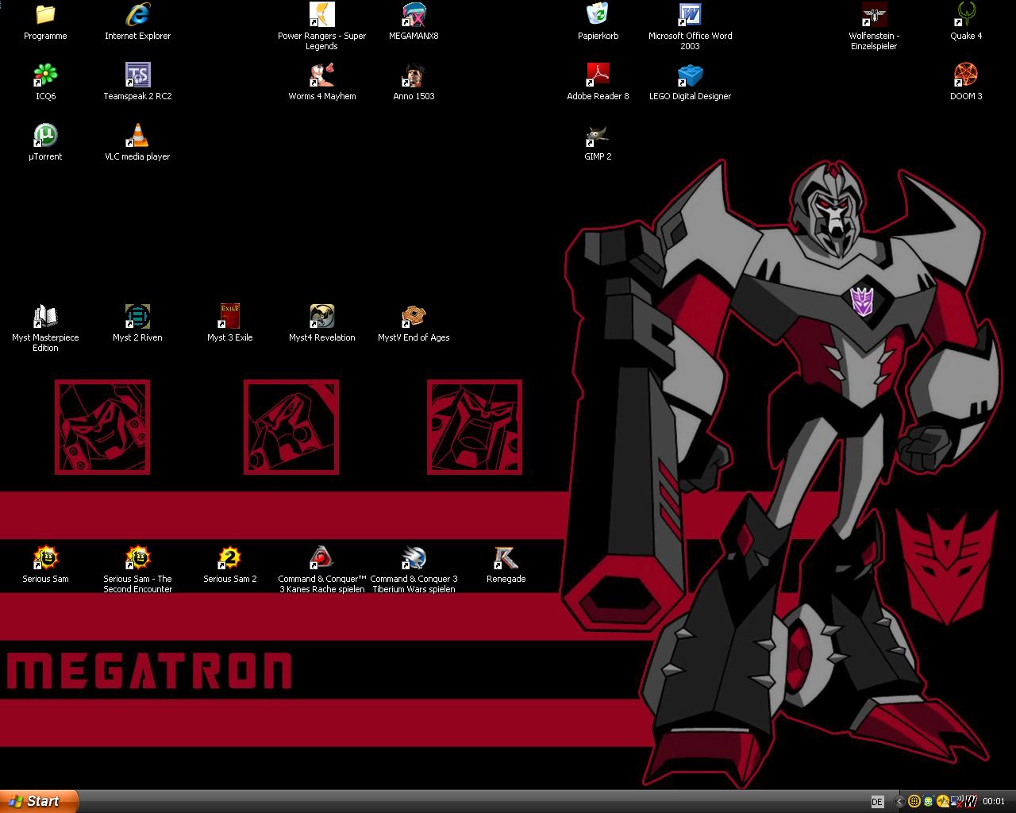The image size is (1016, 813).
Task: Select VLC media player icon
Action: point(137,143)
